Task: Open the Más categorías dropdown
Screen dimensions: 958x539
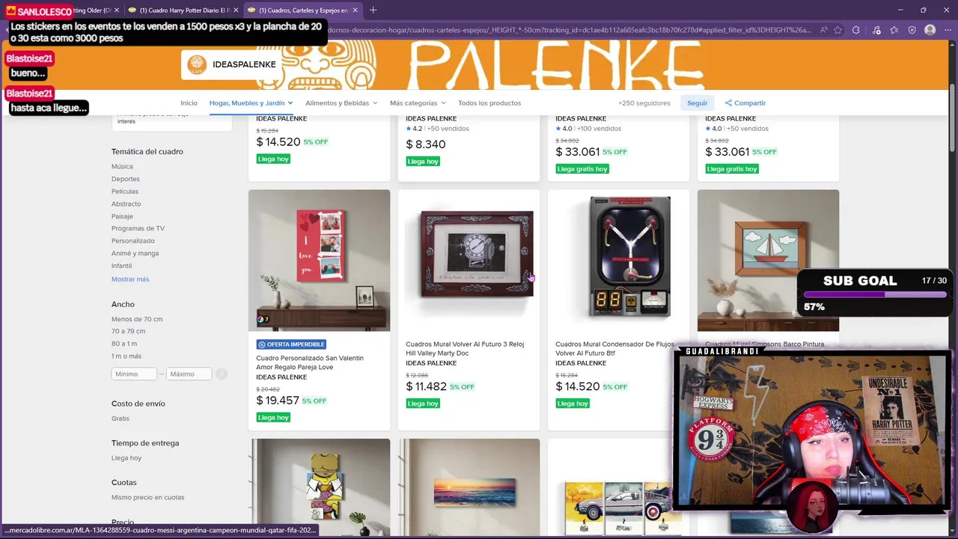Action: pos(418,103)
